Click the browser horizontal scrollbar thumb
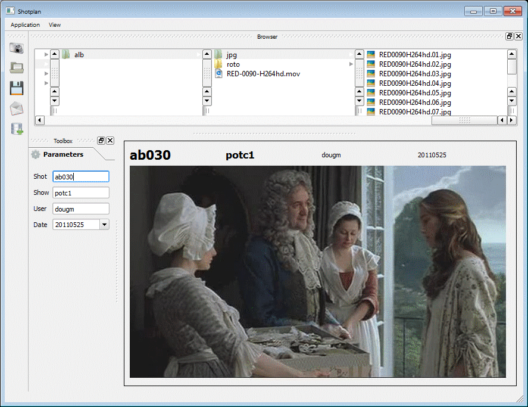Image resolution: width=528 pixels, height=407 pixels. coord(464,120)
